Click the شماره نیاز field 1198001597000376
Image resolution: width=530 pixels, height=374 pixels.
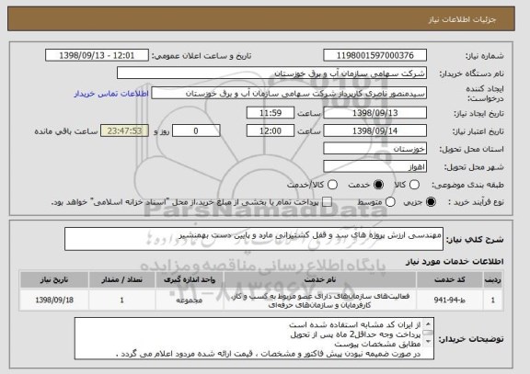click(374, 55)
